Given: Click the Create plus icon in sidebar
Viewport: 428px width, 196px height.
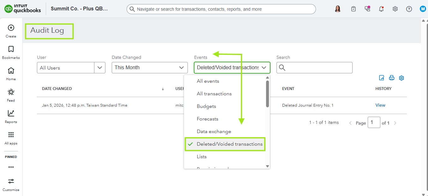Looking at the screenshot, I should 11,28.
